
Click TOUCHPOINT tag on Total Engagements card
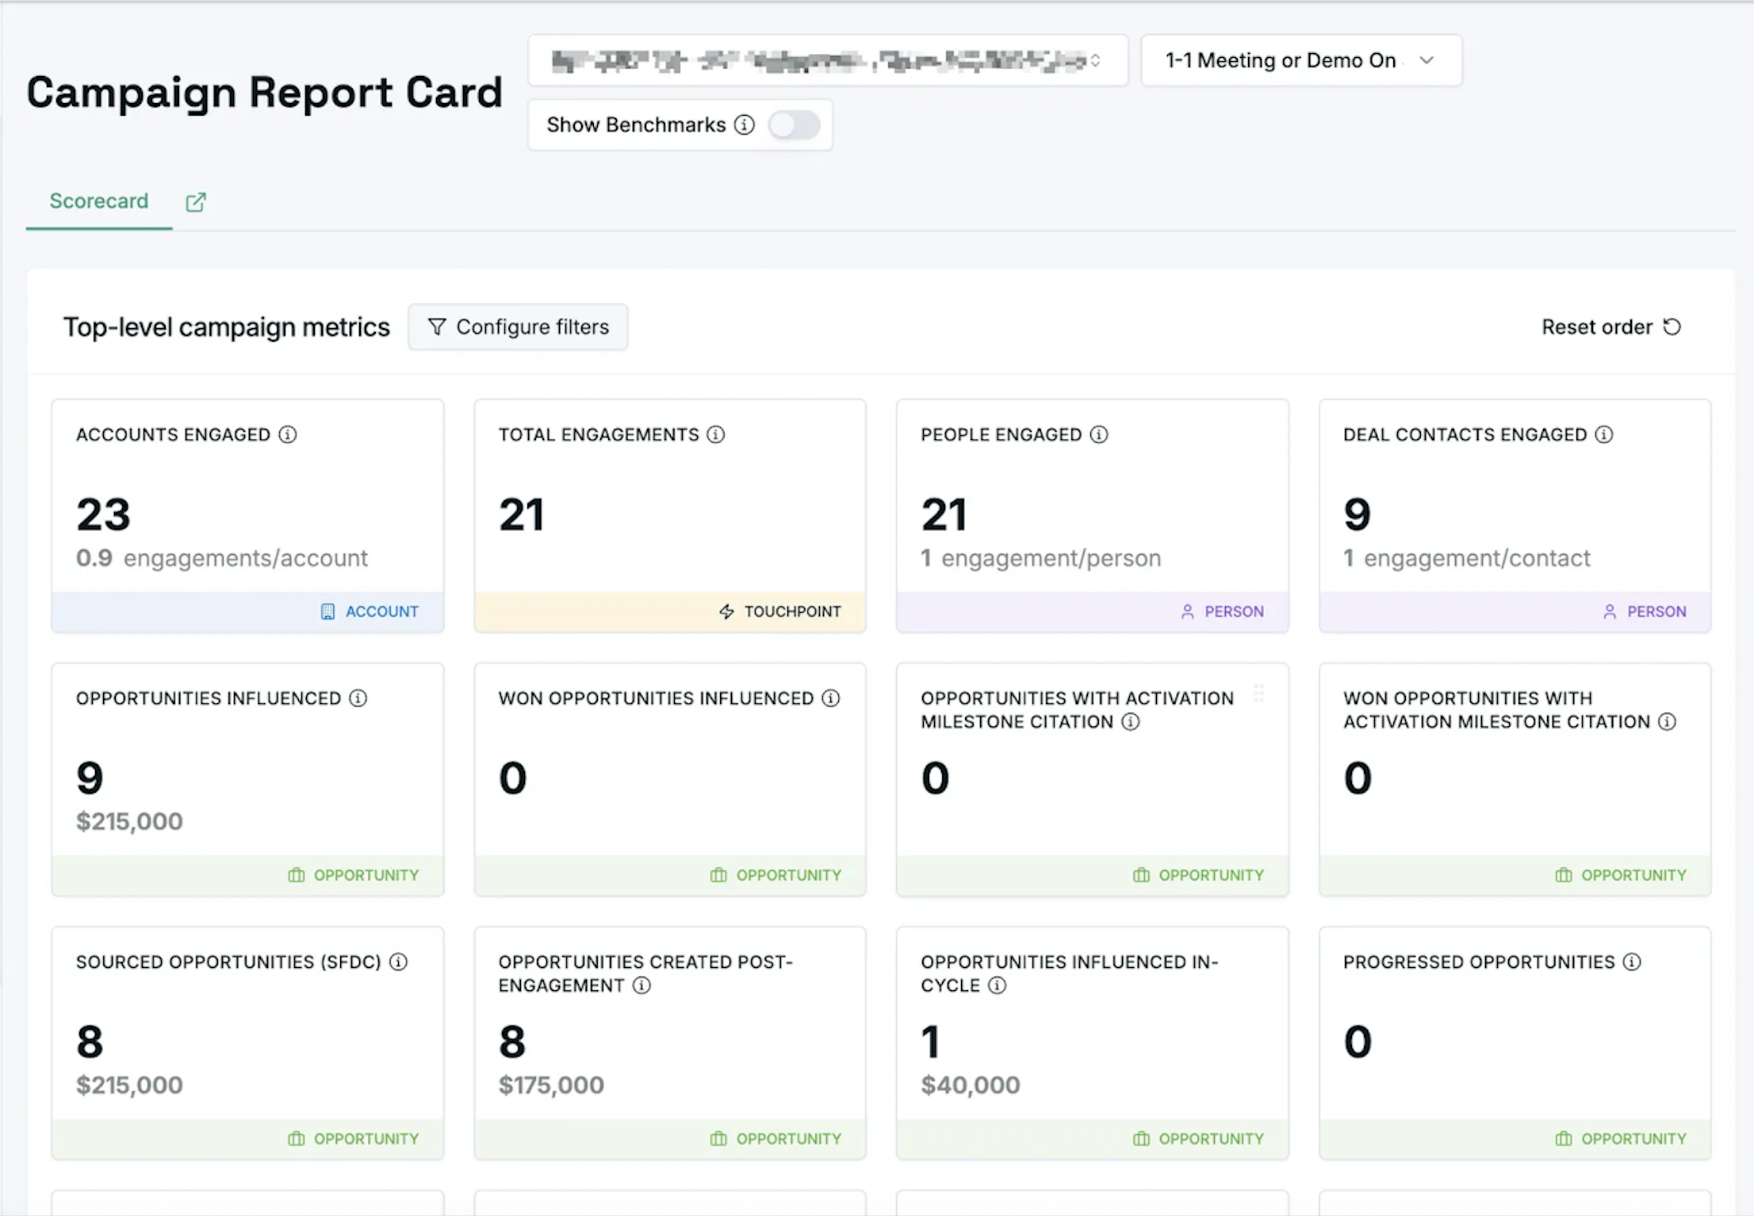pos(780,611)
